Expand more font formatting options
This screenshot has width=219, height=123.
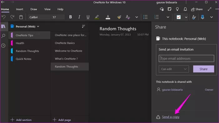point(137,17)
